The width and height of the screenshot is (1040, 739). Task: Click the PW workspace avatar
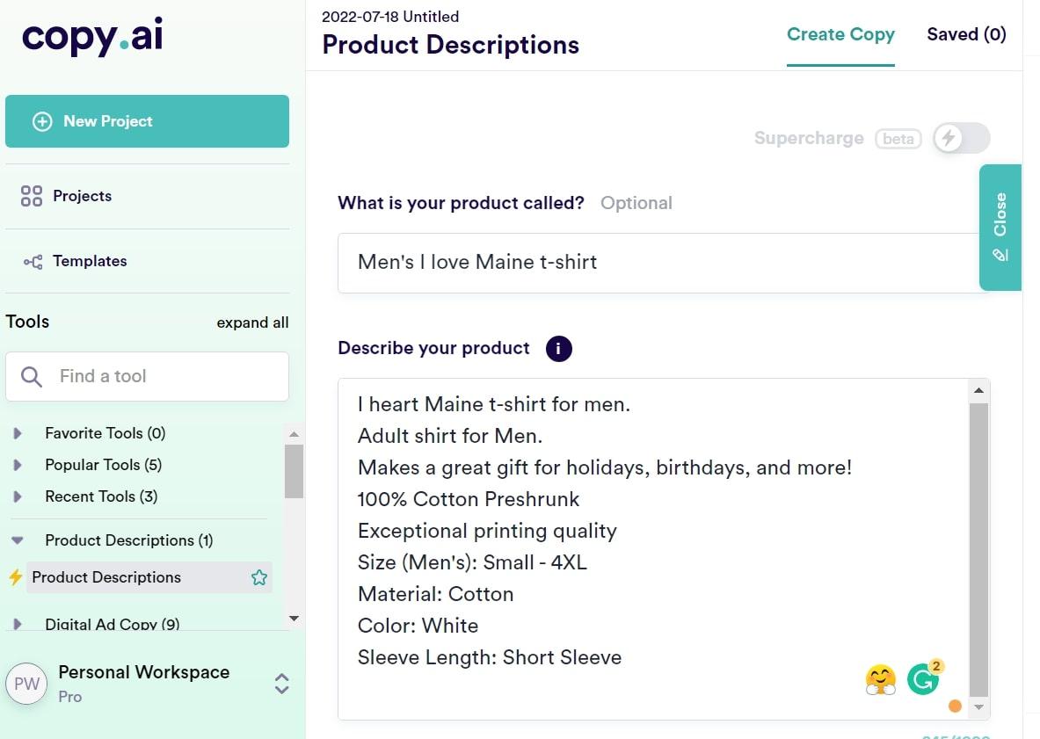tap(26, 684)
